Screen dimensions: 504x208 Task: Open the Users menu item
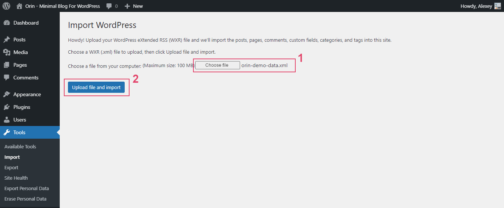click(20, 120)
